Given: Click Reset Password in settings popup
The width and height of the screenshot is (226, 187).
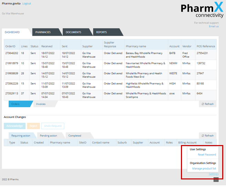Looking at the screenshot, I should pos(207,155).
